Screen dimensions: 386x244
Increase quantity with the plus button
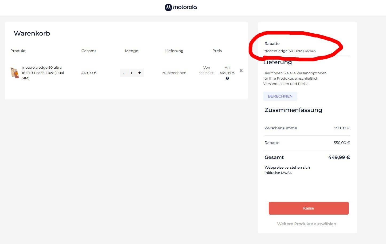pyautogui.click(x=139, y=73)
